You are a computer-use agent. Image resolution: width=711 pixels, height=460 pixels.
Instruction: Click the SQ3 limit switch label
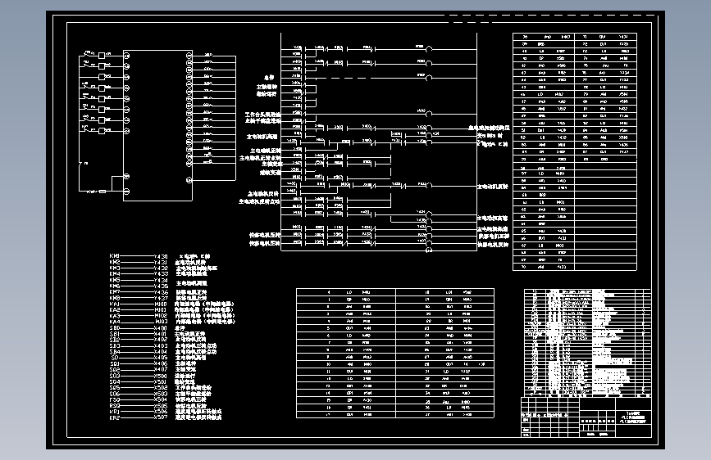click(115, 376)
